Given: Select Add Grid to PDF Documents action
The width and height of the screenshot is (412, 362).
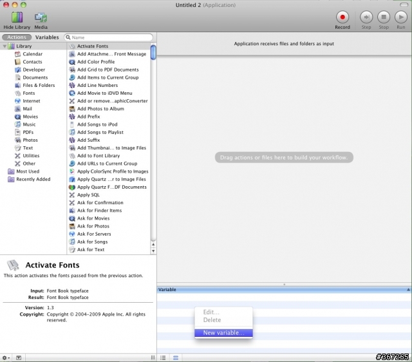Looking at the screenshot, I should tap(109, 70).
